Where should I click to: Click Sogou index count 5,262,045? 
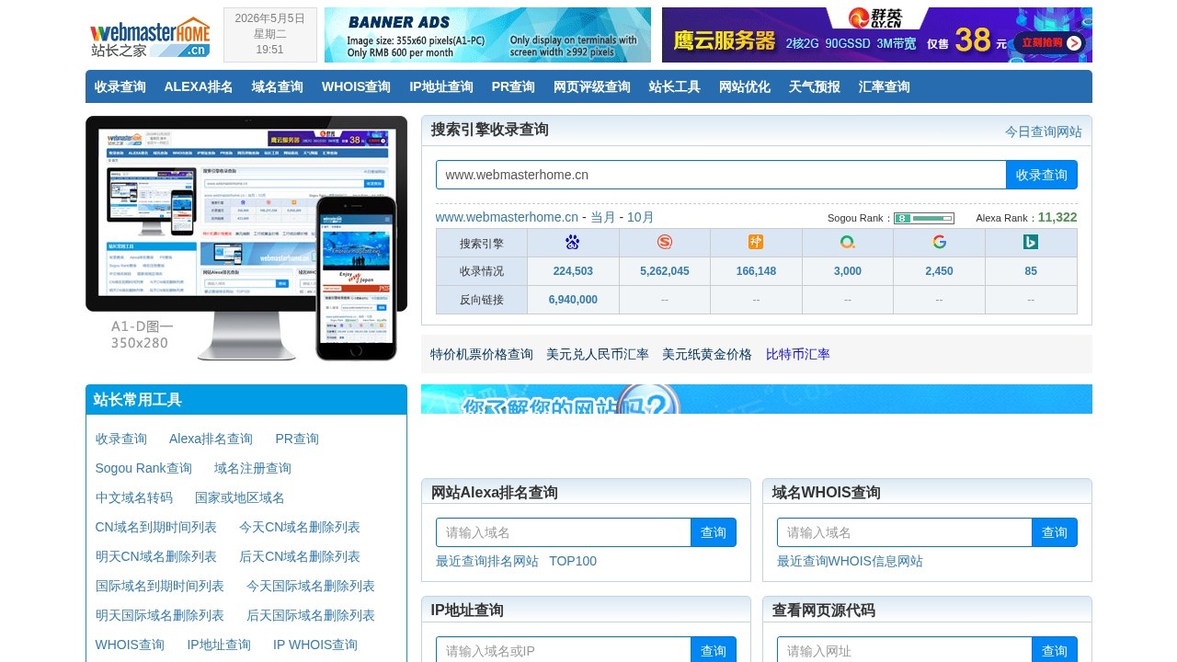(665, 271)
